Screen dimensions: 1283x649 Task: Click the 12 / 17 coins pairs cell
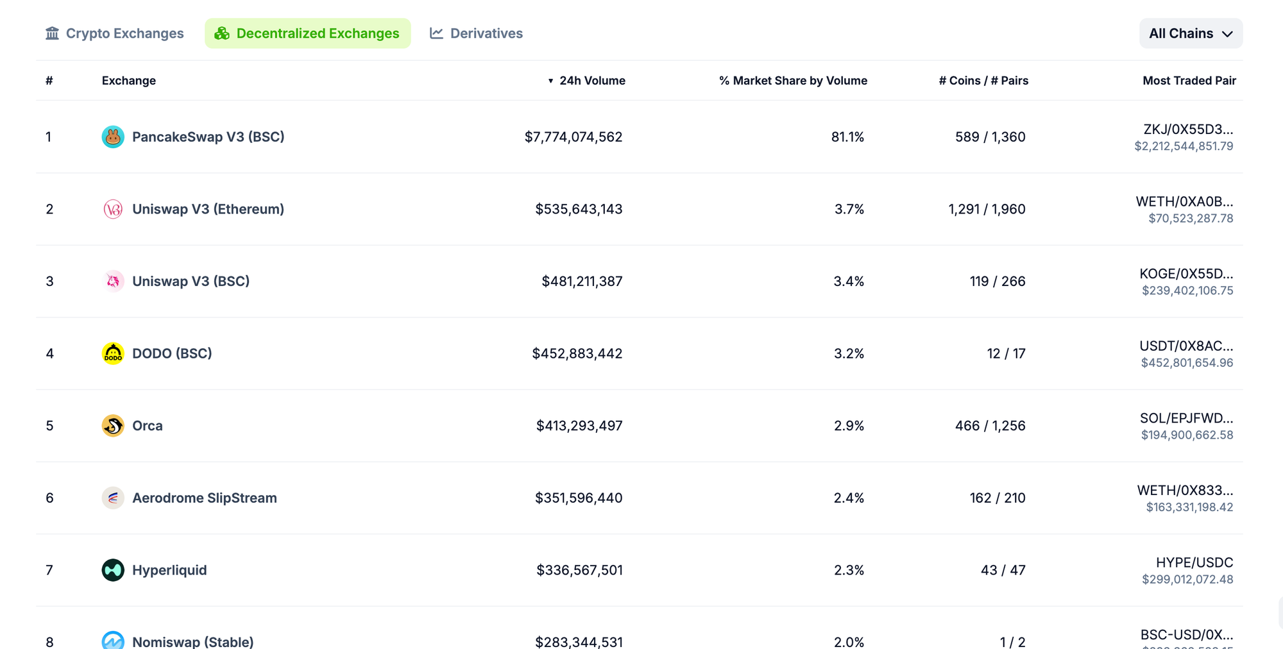(x=1006, y=353)
